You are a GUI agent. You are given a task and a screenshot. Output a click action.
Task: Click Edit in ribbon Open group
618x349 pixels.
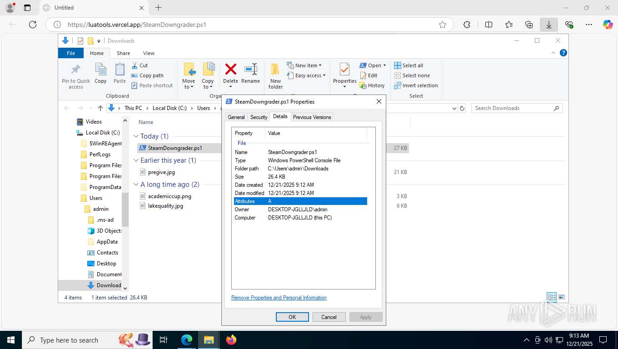click(x=369, y=75)
